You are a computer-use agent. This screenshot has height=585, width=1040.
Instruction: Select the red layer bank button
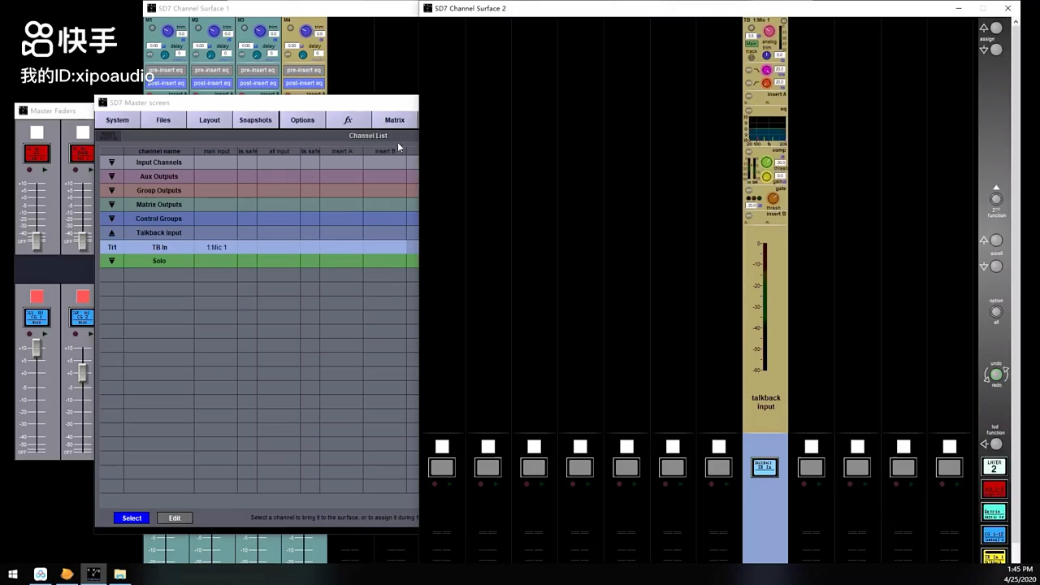[994, 489]
